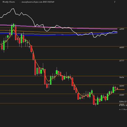
Task: Select the 3109 price level label
Action: 122,95
